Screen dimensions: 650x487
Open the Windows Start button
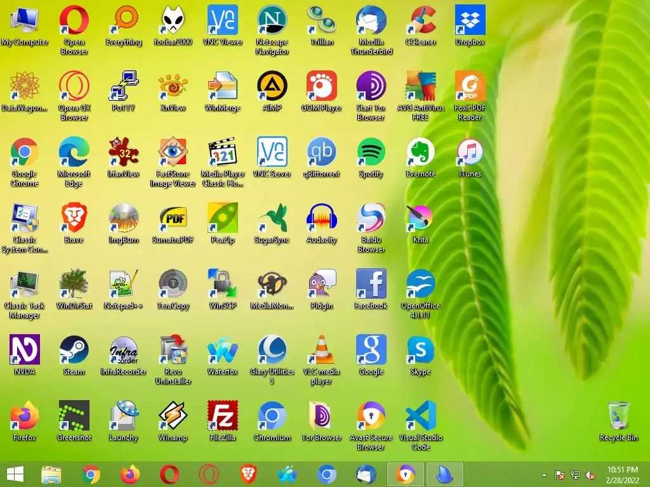tap(15, 474)
